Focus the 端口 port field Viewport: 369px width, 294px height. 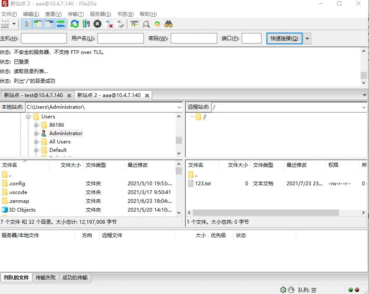point(251,38)
